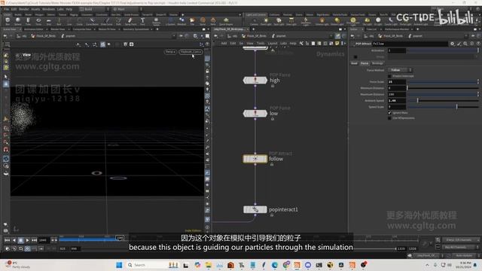Adjust the Speed Scale slider
The width and height of the screenshot is (482, 271).
click(443, 107)
